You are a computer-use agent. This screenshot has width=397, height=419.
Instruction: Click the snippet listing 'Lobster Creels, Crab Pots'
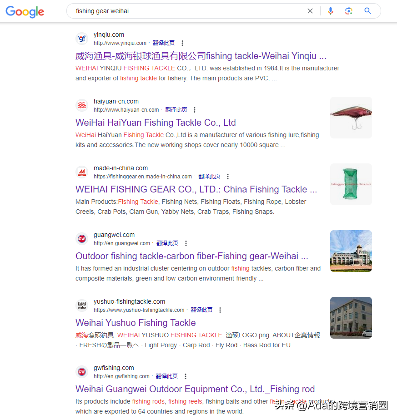pos(191,207)
